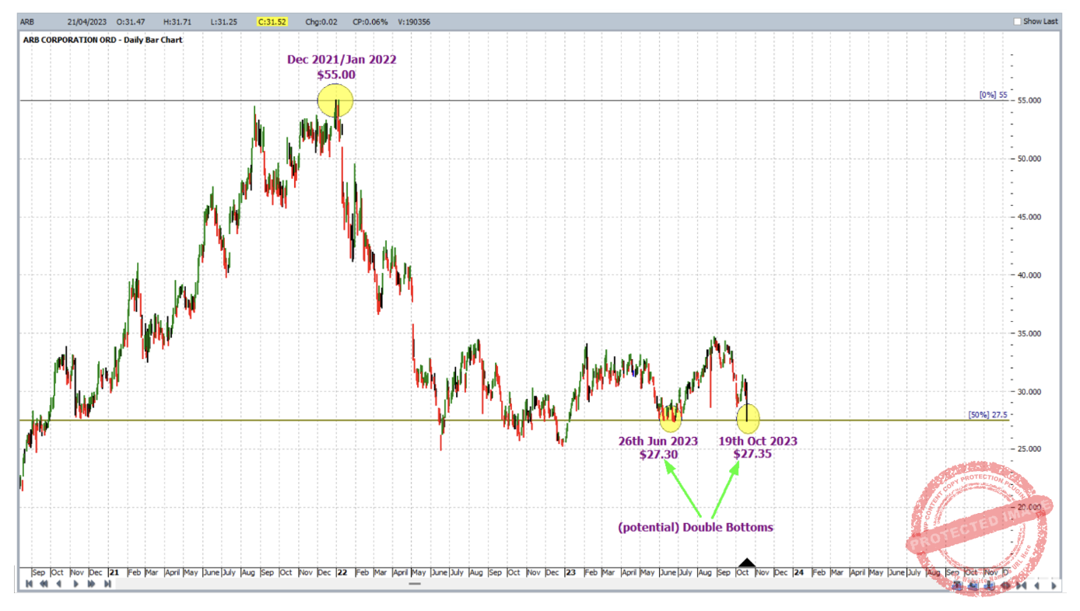The height and width of the screenshot is (611, 1080).
Task: Click the compress time axis bowtie icon
Action: [1020, 586]
